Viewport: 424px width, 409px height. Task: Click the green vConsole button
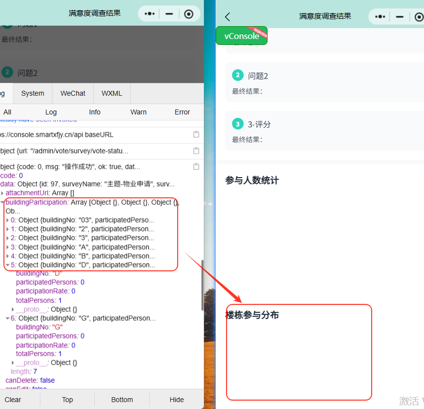click(x=242, y=36)
